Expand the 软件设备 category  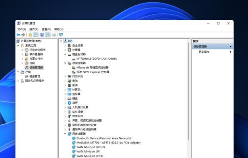point(65,112)
